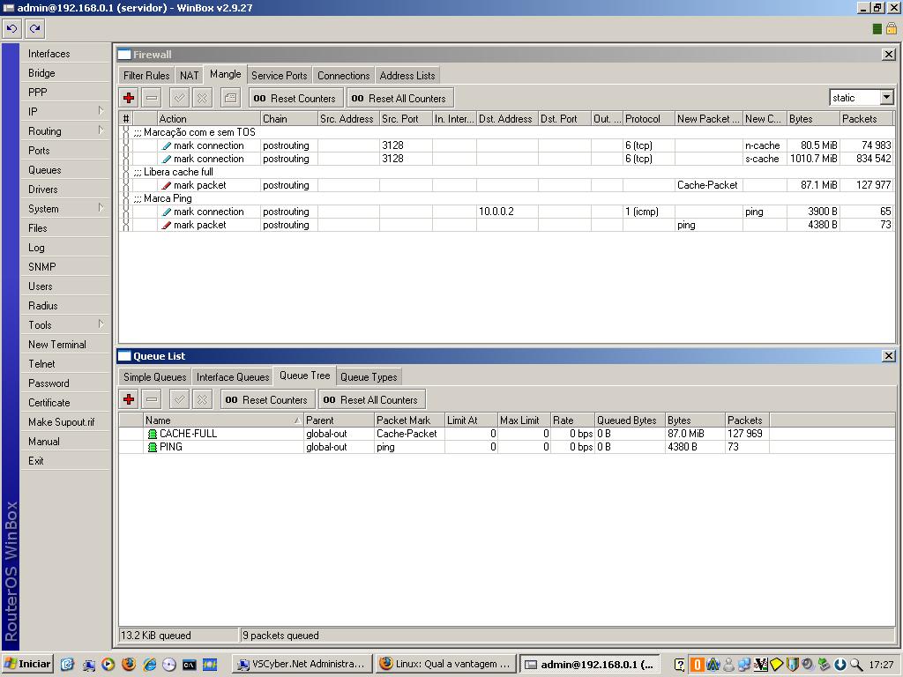
Task: Click the red plus in Firewall toolbar
Action: pos(129,98)
